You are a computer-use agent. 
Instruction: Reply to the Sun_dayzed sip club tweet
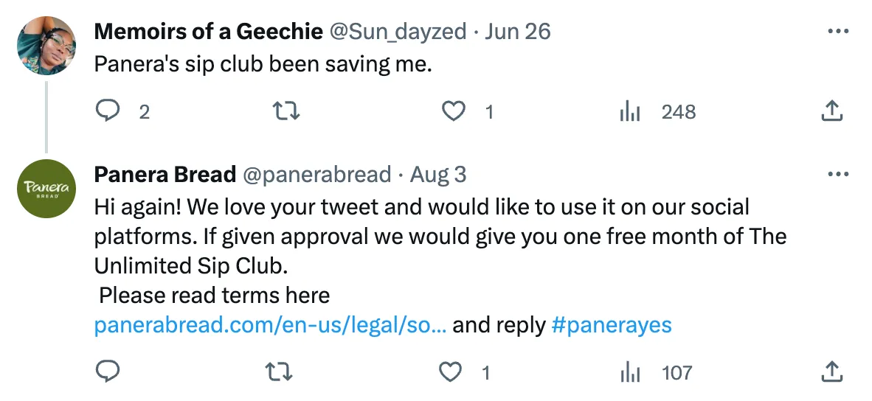coord(108,111)
